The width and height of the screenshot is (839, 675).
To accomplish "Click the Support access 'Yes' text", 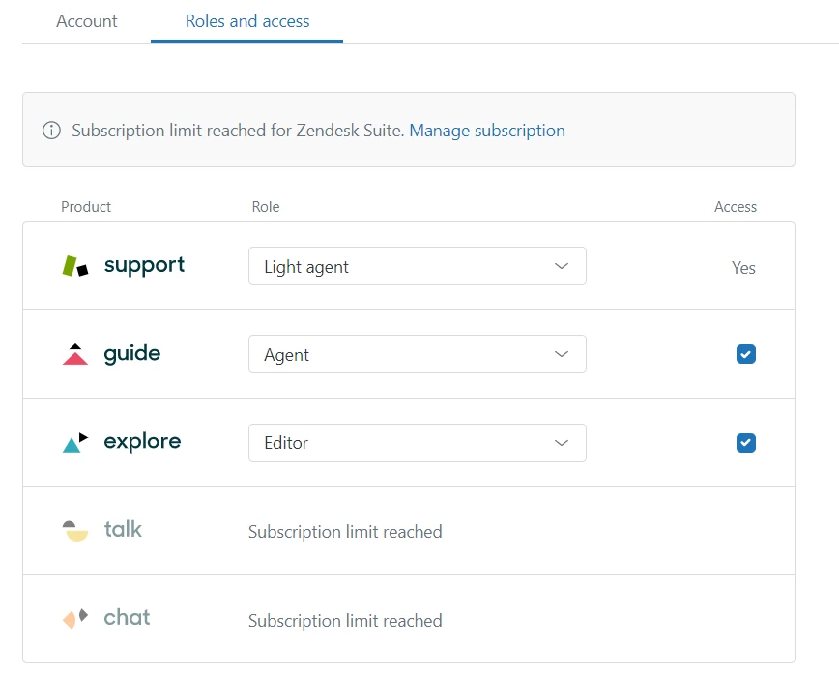I will coord(743,268).
